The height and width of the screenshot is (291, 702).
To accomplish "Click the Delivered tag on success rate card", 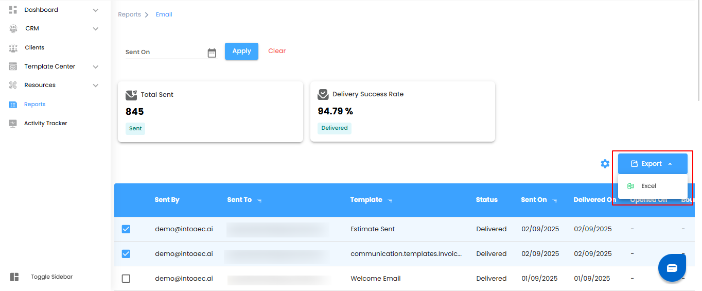I will [335, 128].
